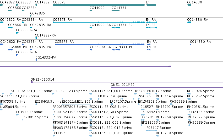The image size is (223, 137).
Task: Click EST ESG011b.E7_C08.5prime
Action: tap(109, 107)
